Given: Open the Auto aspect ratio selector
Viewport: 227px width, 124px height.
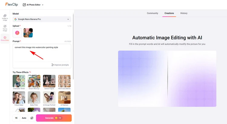Looking at the screenshot, I should [x=24, y=118].
